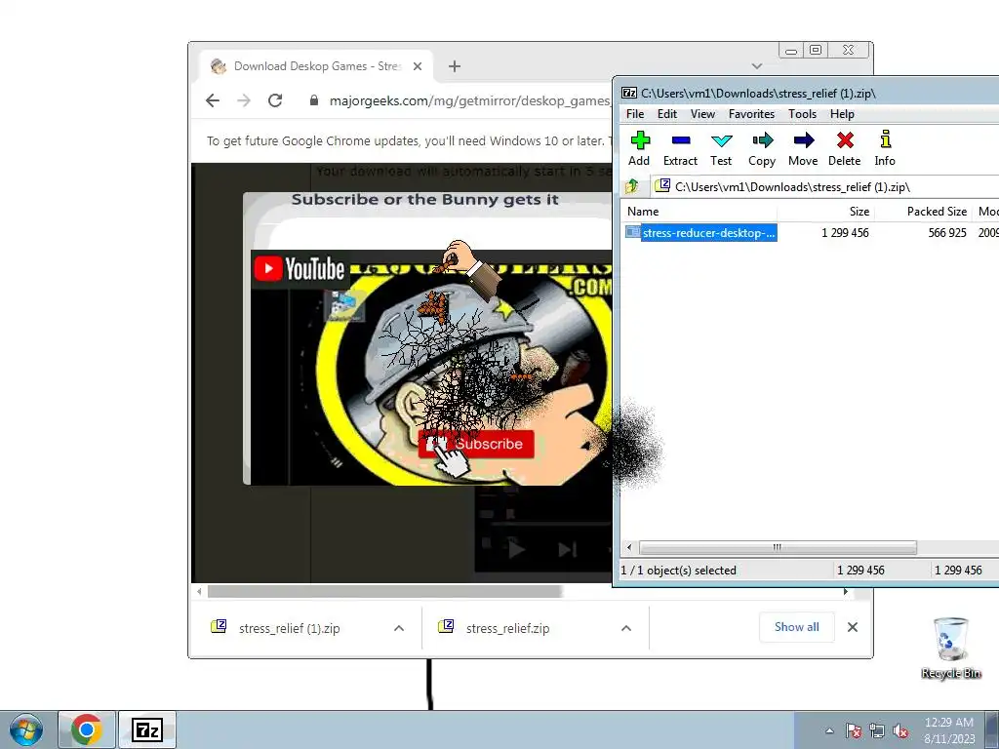Screen dimensions: 999x749
Task: Open Info for the selected archive file
Action: (x=885, y=148)
